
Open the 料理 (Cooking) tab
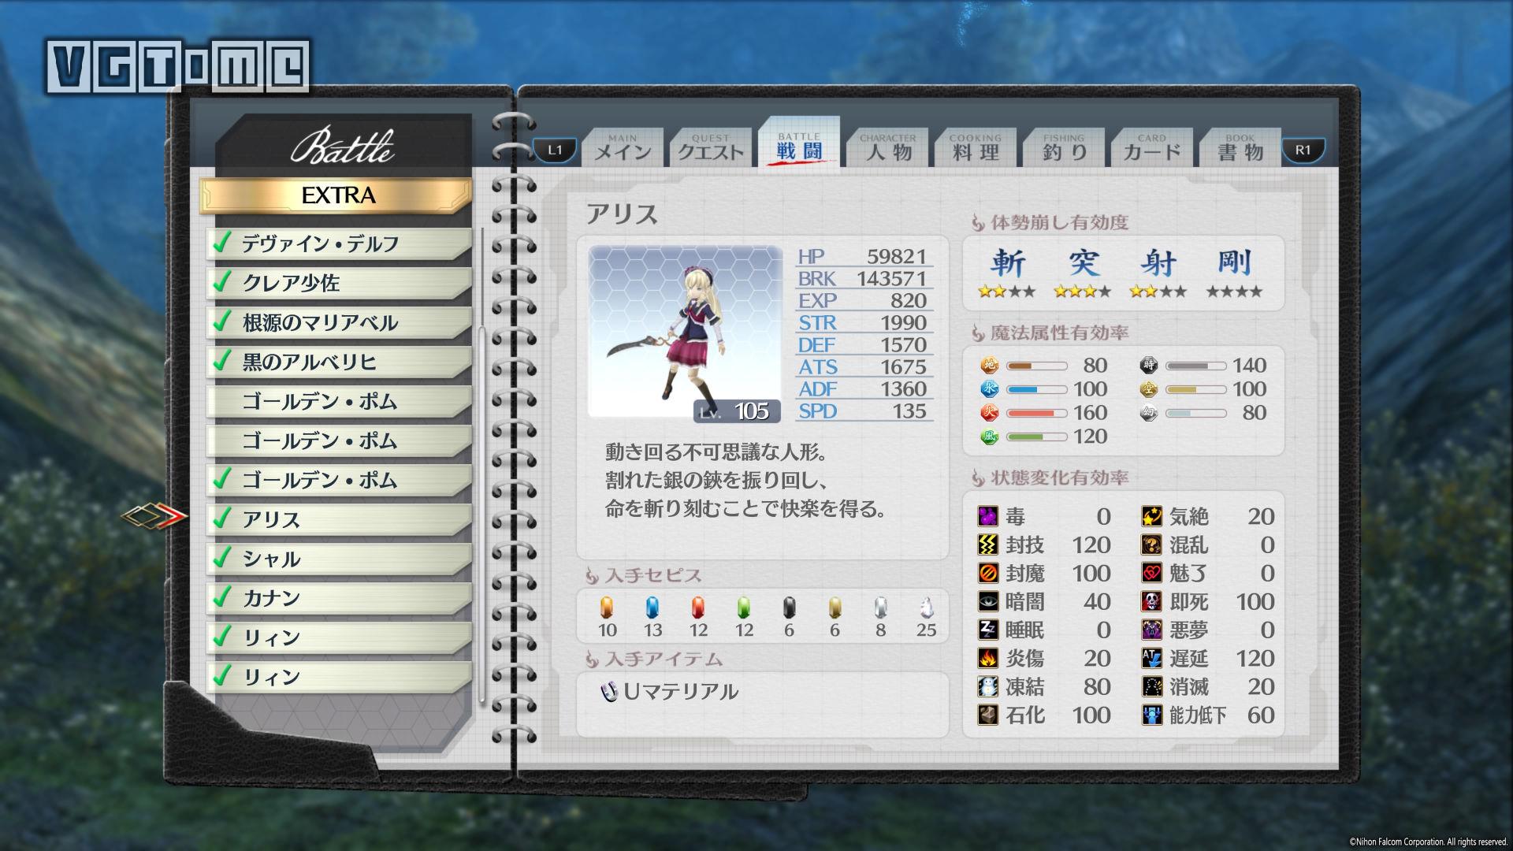pyautogui.click(x=976, y=148)
